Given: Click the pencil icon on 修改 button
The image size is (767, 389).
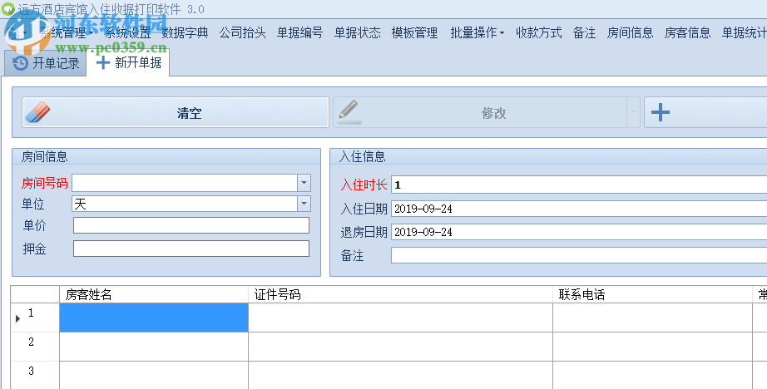Looking at the screenshot, I should [349, 111].
